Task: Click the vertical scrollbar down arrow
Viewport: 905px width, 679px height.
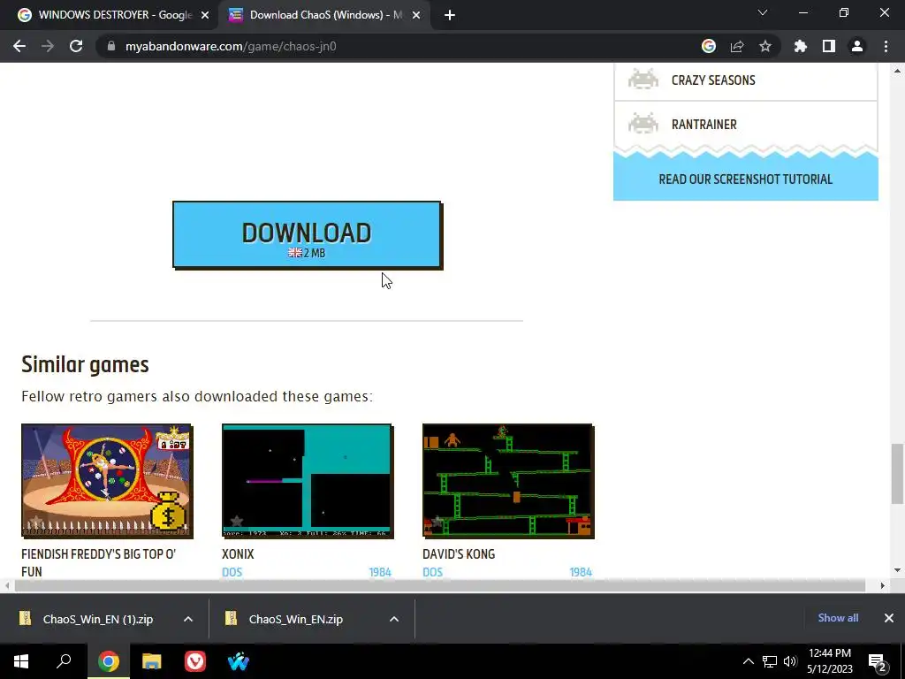Action: (x=898, y=570)
